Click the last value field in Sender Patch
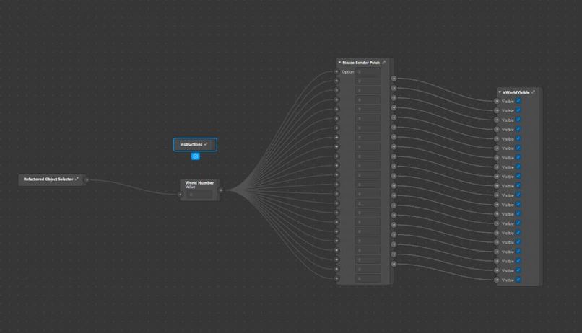 tap(368, 278)
